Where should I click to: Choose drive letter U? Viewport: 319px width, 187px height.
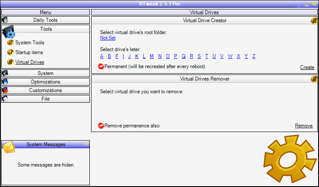point(214,56)
